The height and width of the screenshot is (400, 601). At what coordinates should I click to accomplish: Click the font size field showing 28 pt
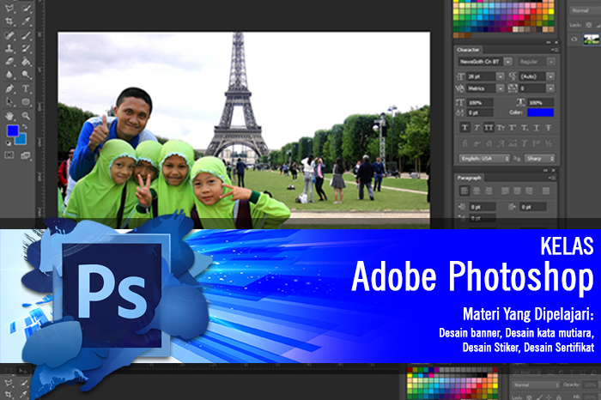(x=481, y=76)
